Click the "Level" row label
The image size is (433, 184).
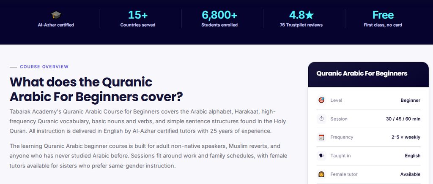(336, 100)
